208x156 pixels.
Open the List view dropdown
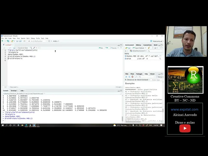coord(155,48)
